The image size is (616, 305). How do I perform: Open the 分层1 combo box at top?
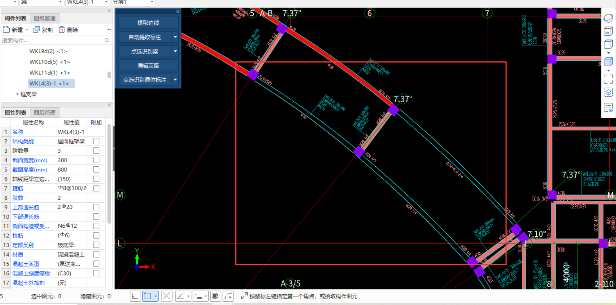coord(133,2)
